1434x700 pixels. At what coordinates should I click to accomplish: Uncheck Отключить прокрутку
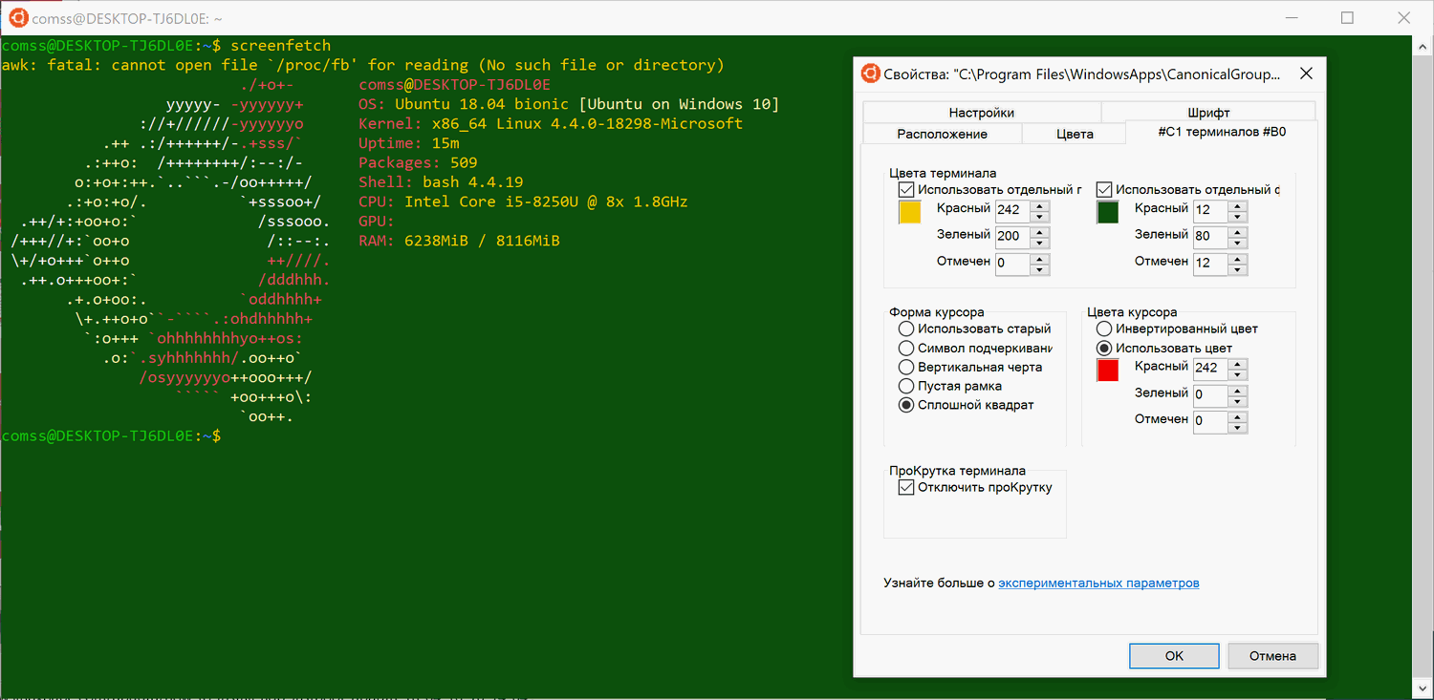click(x=906, y=488)
